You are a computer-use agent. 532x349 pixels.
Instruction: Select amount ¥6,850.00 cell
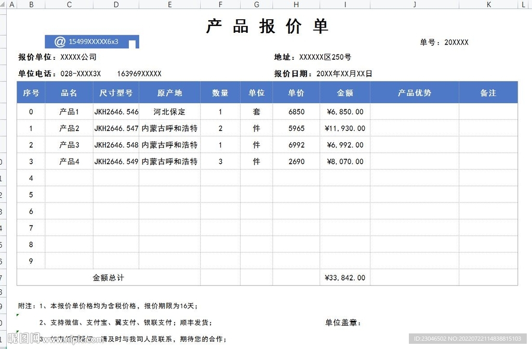click(x=345, y=112)
